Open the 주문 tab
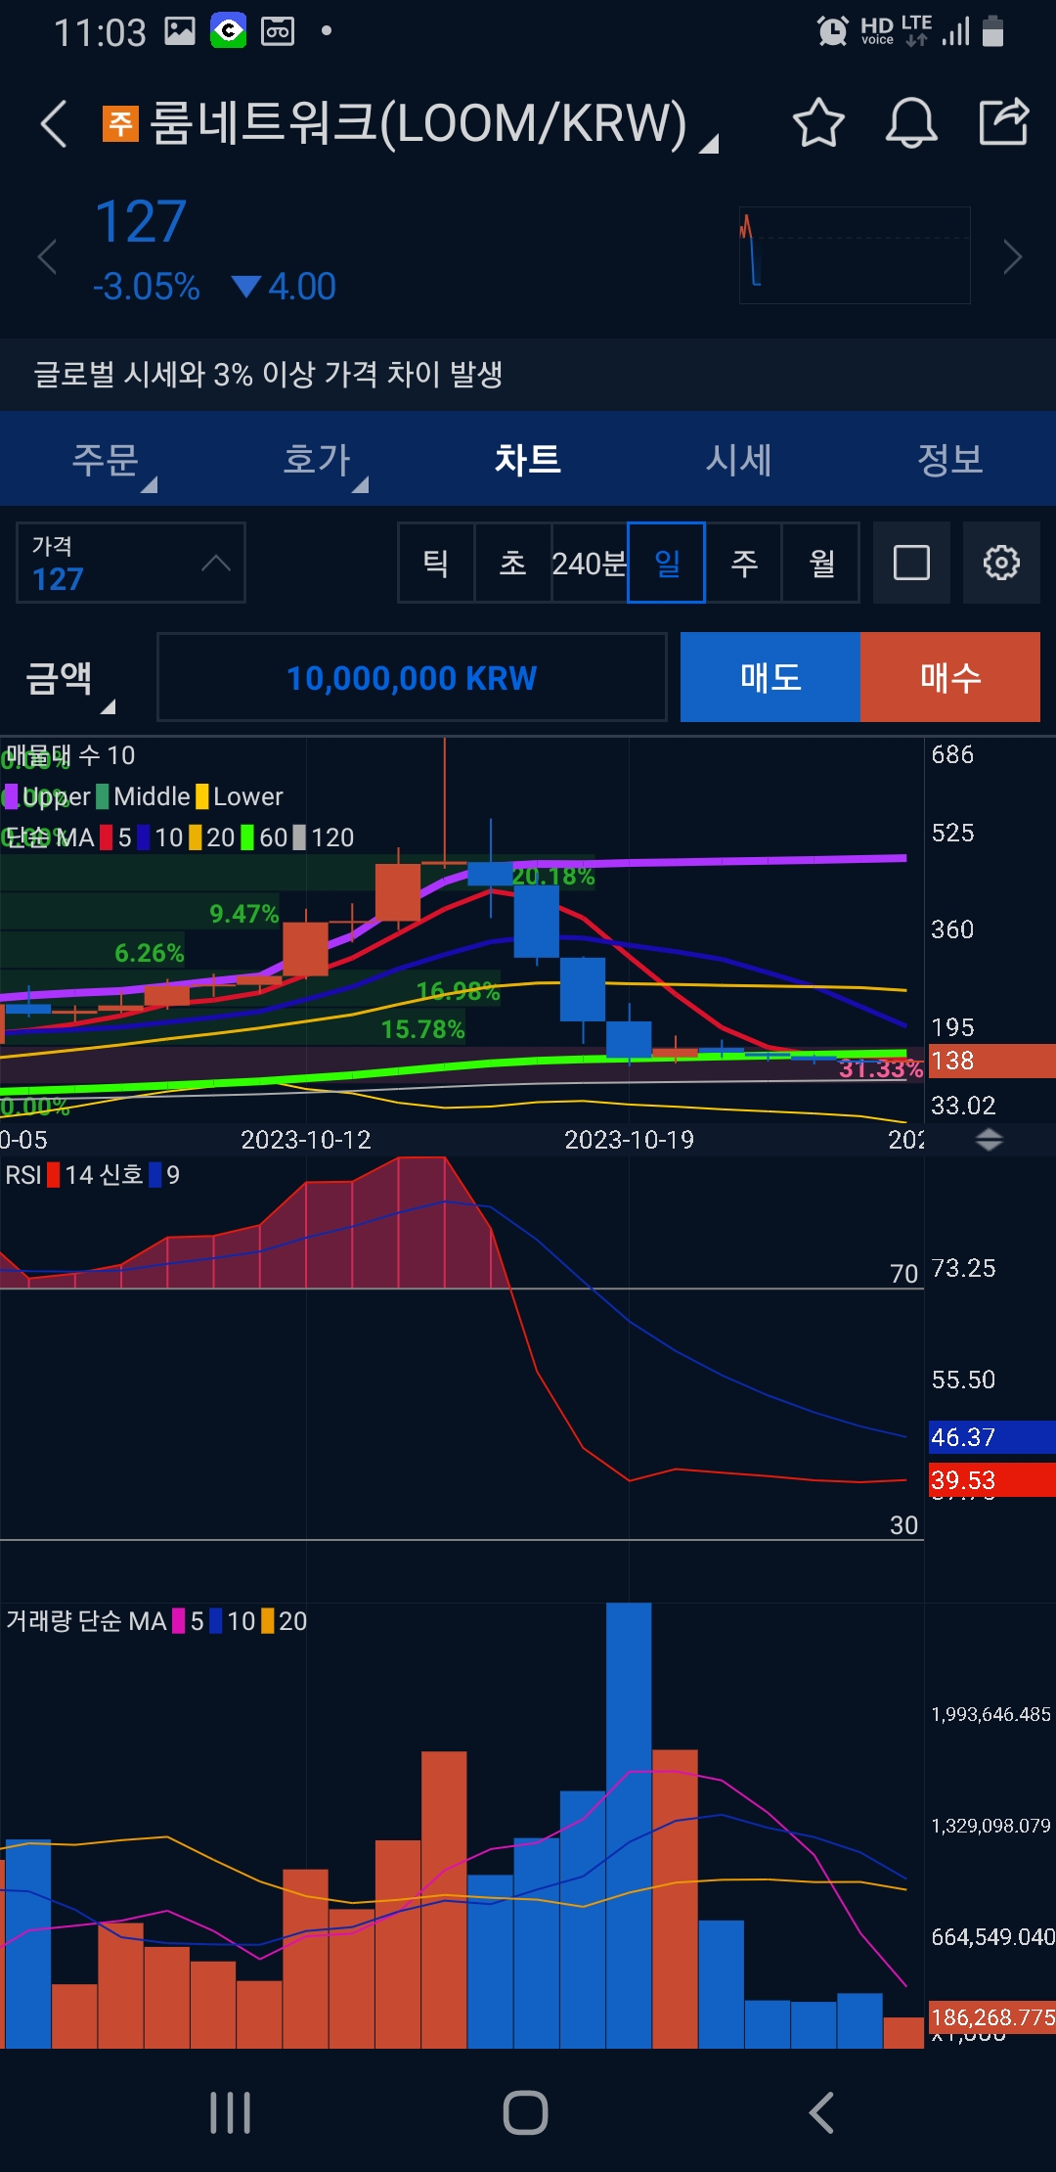 [x=106, y=459]
